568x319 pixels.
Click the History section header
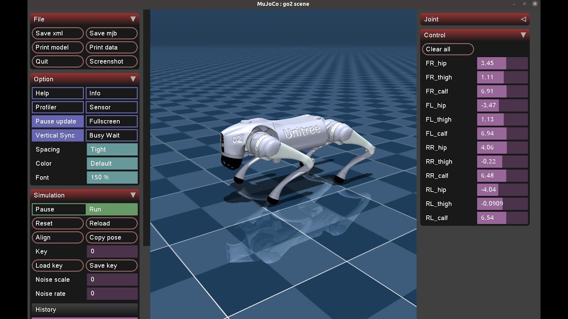85,310
